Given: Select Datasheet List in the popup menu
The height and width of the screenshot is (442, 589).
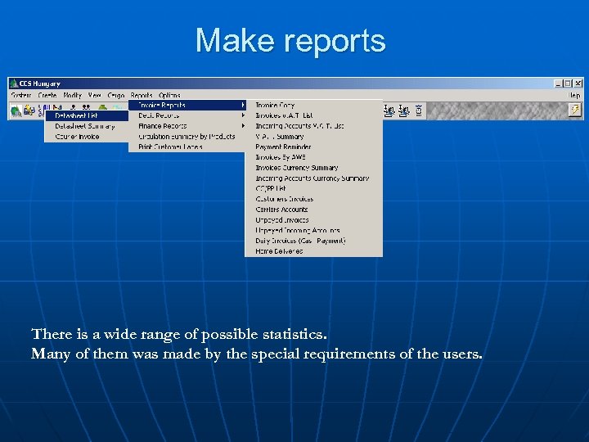Looking at the screenshot, I should (87, 115).
